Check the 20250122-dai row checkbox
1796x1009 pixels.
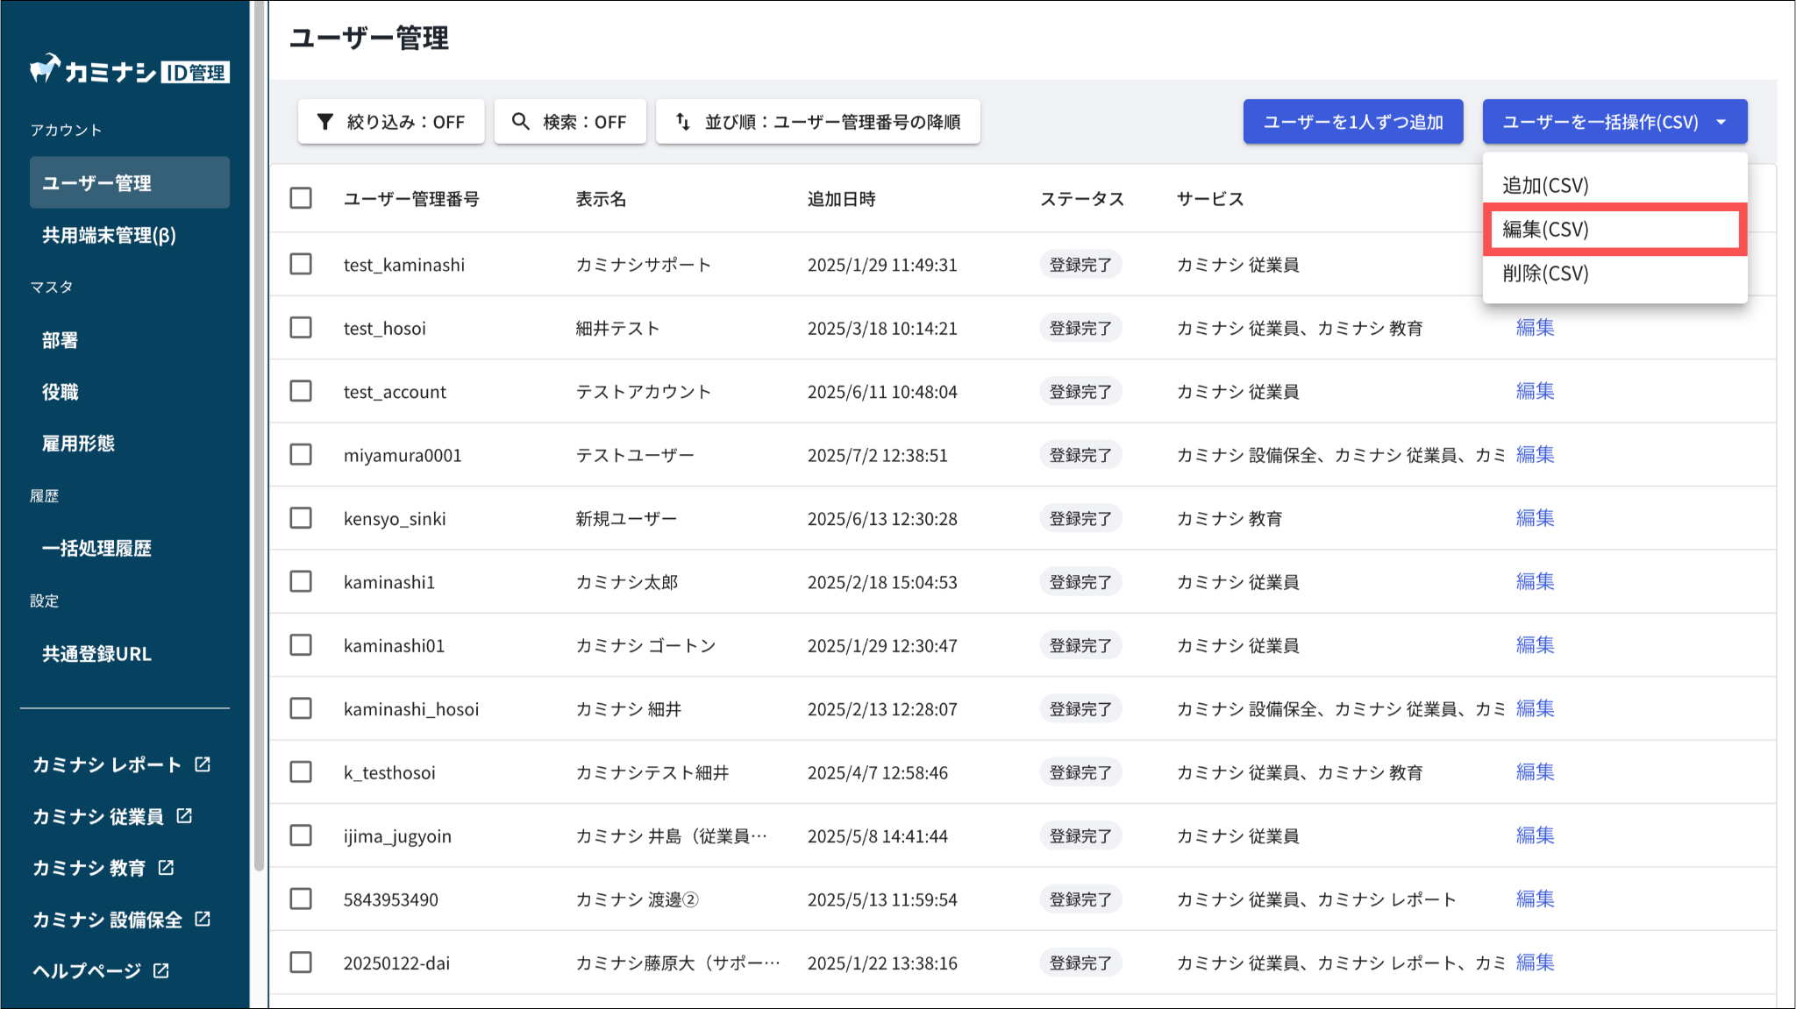pos(301,963)
